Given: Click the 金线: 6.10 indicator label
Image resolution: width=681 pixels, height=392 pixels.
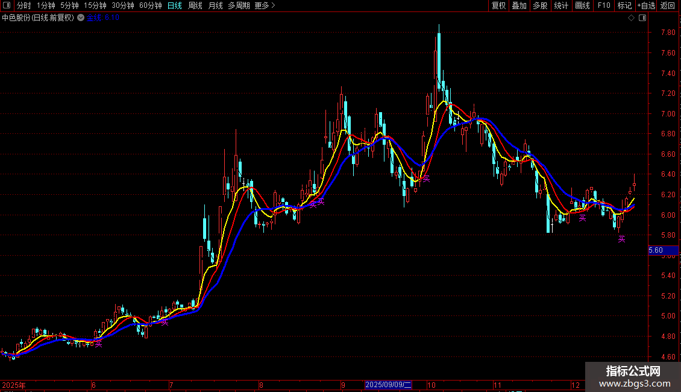Looking at the screenshot, I should point(103,18).
